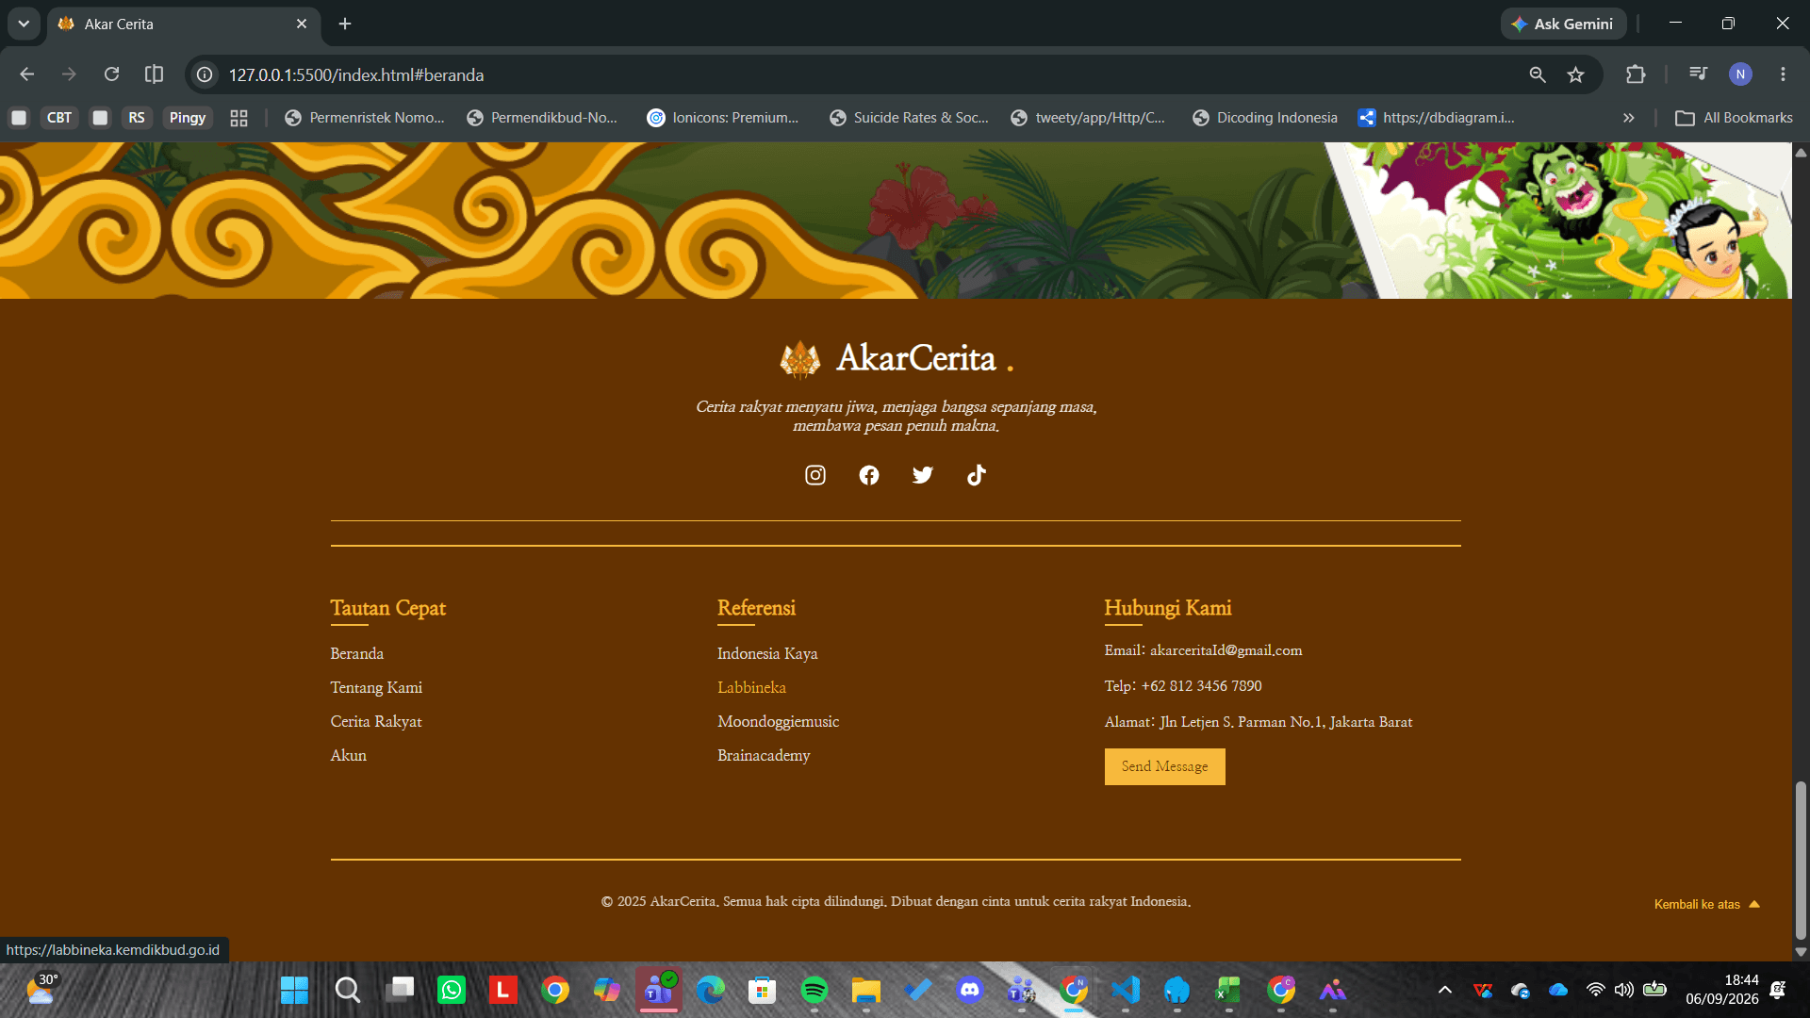This screenshot has height=1018, width=1810.
Task: Click the Ask Gemini button
Action: click(1563, 24)
